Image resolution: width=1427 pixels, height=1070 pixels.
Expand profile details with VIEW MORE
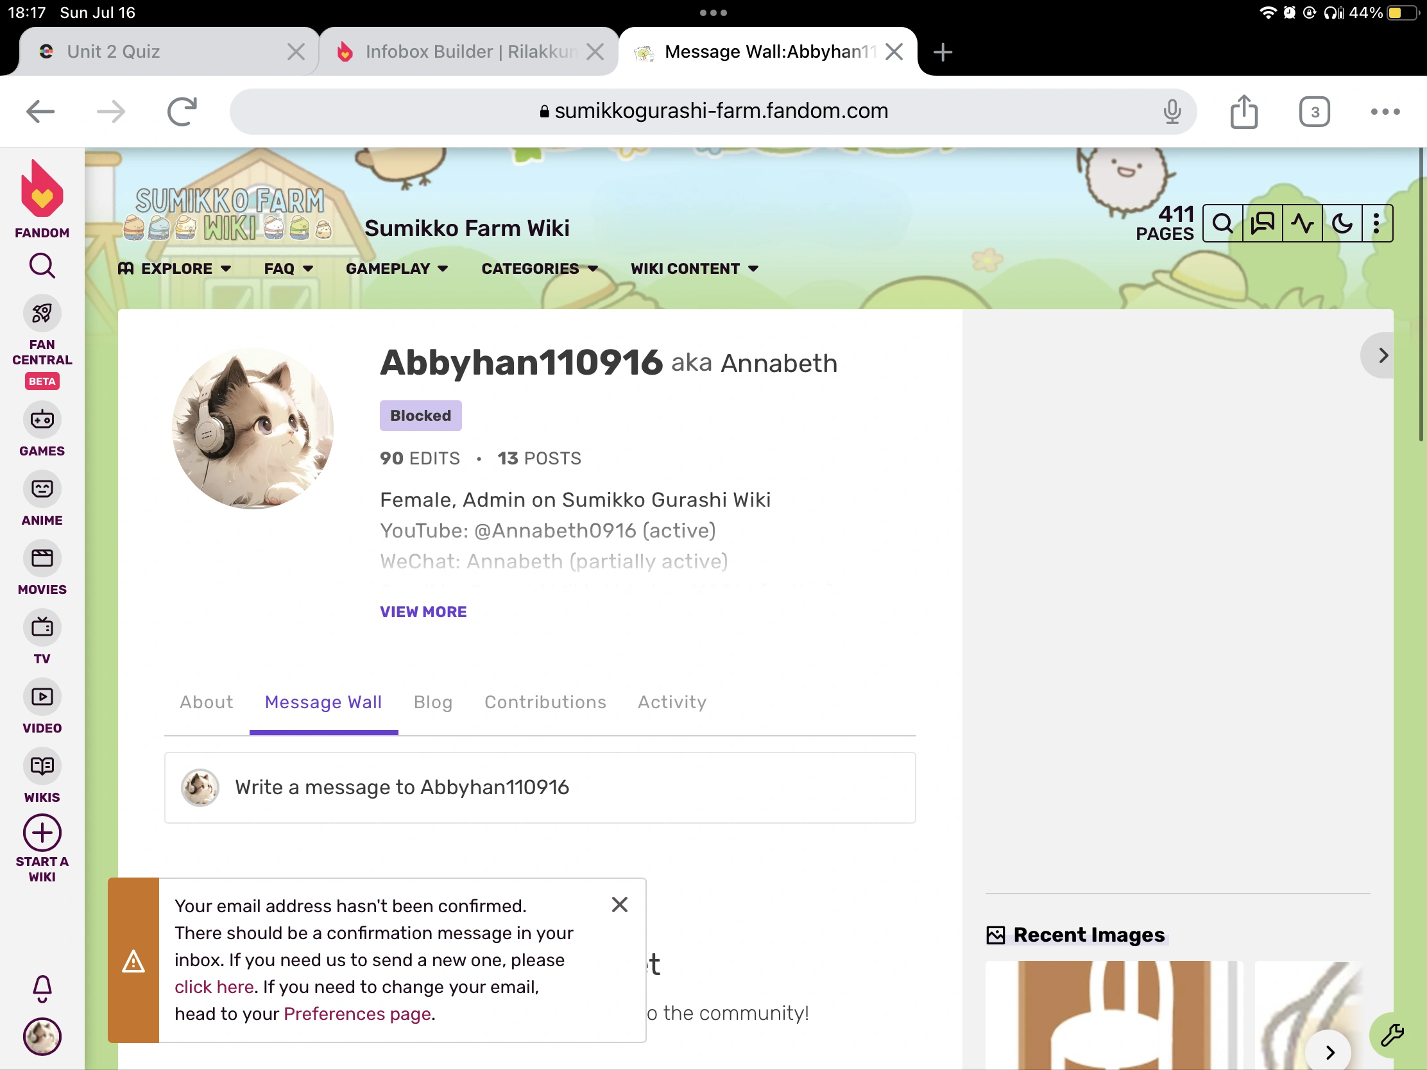[423, 611]
